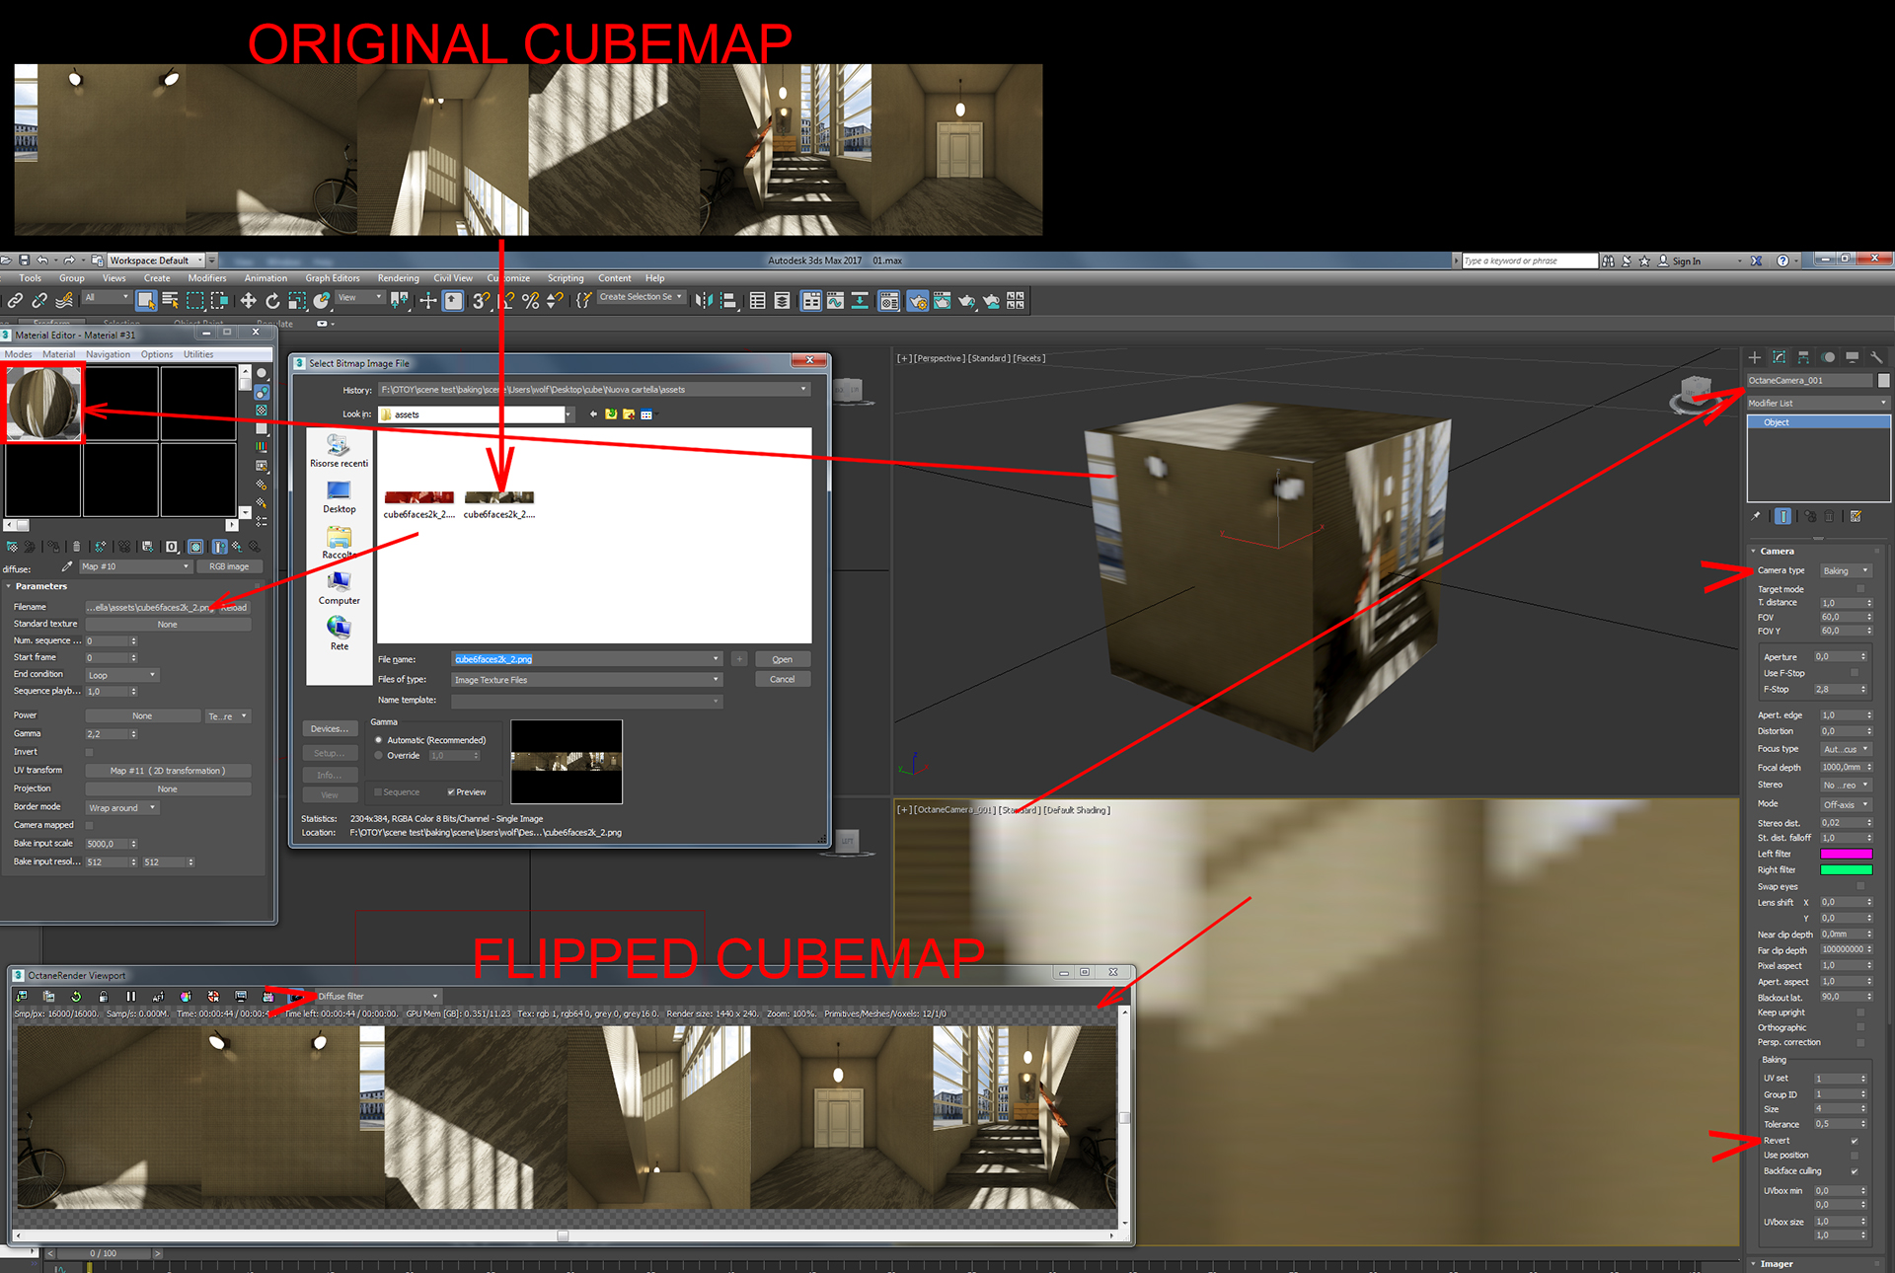The width and height of the screenshot is (1895, 1273).
Task: Click the Cancel button
Action: tap(782, 680)
